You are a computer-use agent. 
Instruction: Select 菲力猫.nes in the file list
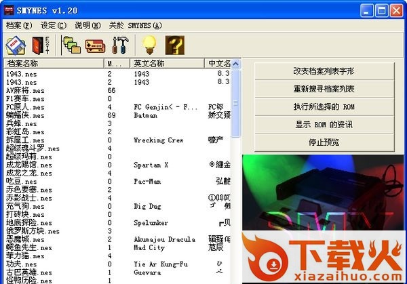pos(25,256)
